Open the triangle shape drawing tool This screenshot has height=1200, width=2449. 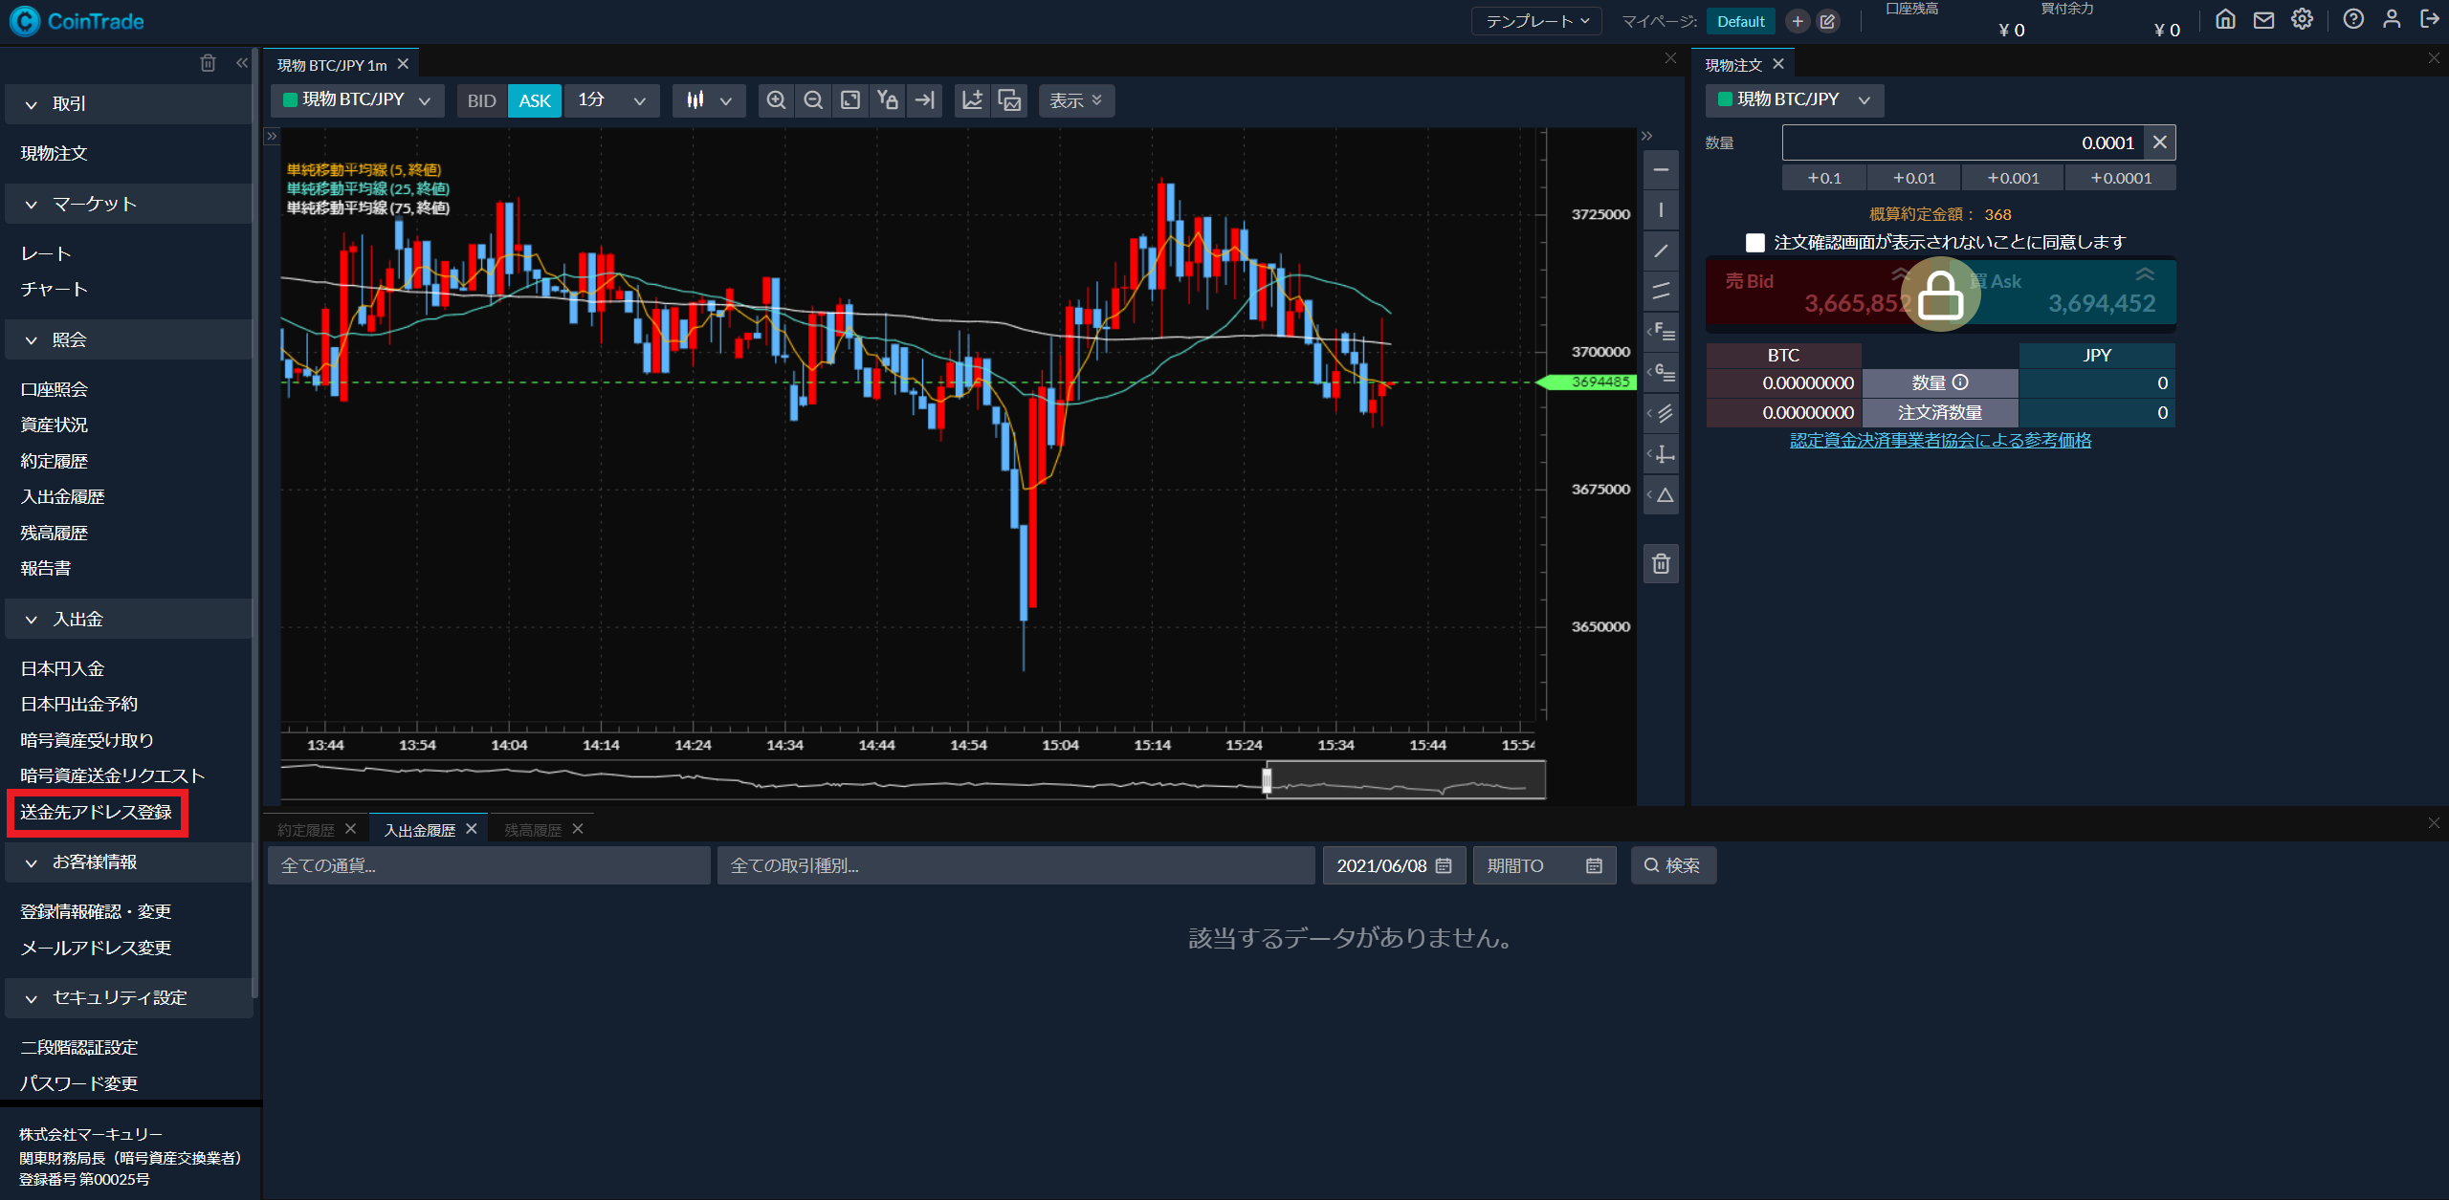tap(1661, 495)
